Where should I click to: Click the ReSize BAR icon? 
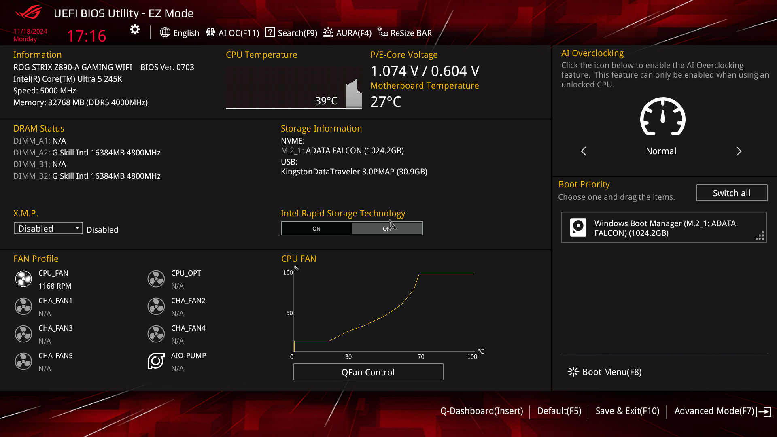pos(383,32)
